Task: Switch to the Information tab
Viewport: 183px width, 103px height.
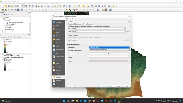Action: 59,22
